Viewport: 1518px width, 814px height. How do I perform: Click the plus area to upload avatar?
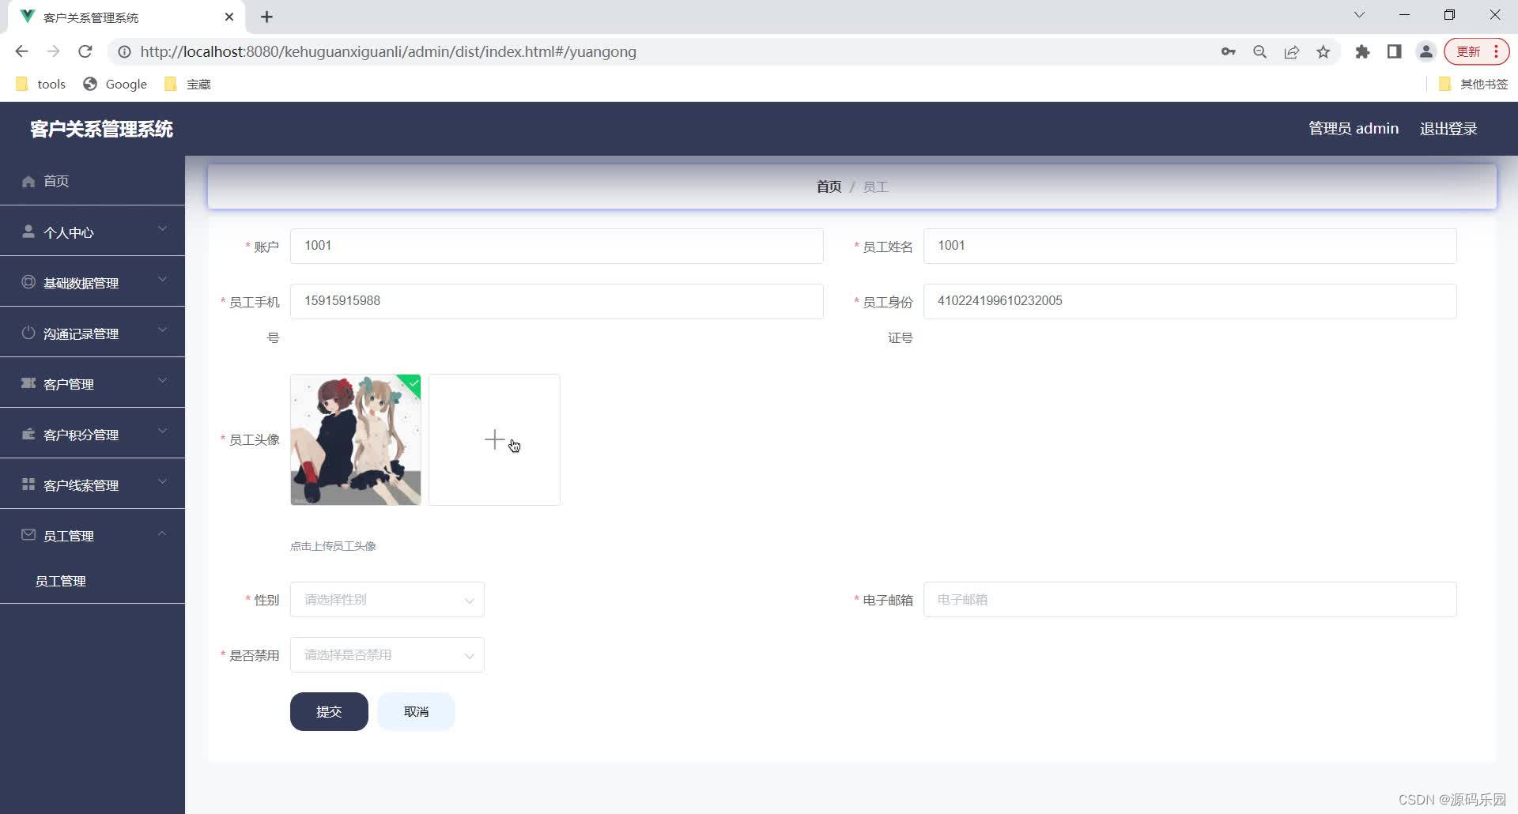[x=494, y=439]
